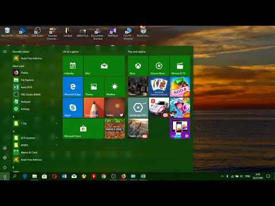
Task: Launch Chrome from the taskbar
Action: pyautogui.click(x=104, y=176)
